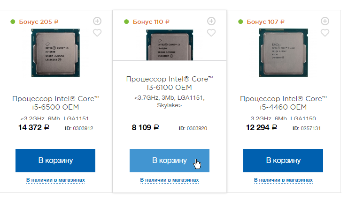Screen dimensions: 348x199
Task: Mark i5-4460 processor as favorite heart
Action: pos(325,33)
